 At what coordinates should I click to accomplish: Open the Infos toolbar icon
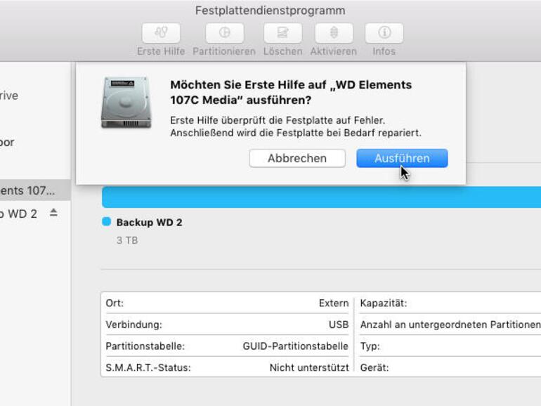click(x=384, y=33)
